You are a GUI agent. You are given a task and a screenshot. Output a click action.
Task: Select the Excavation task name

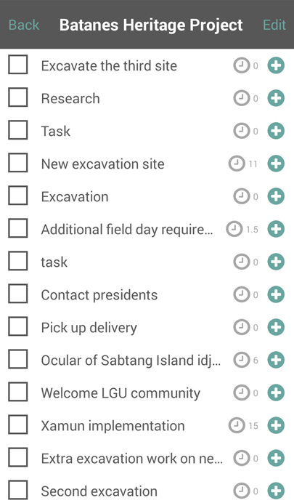click(x=75, y=197)
